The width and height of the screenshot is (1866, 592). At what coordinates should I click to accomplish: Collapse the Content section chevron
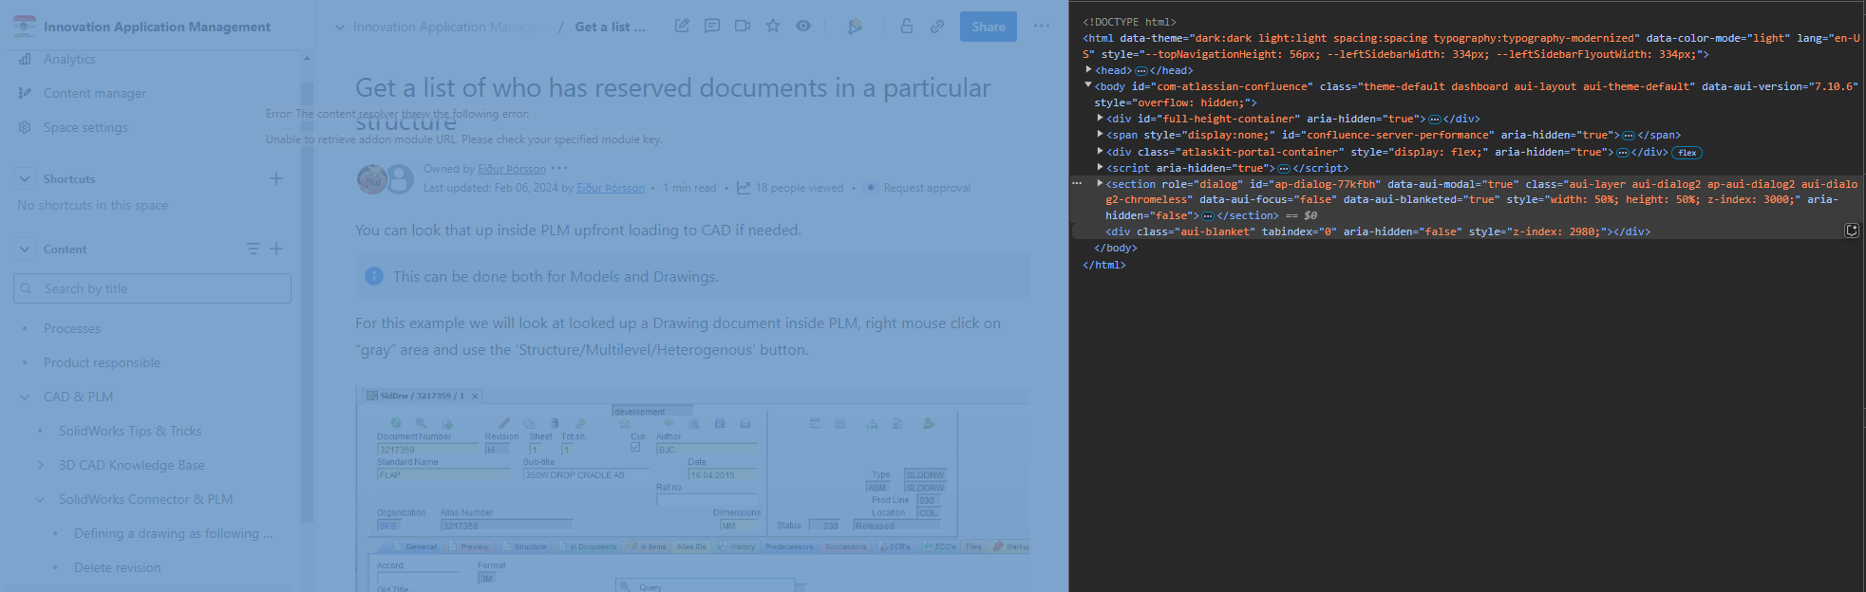coord(25,249)
